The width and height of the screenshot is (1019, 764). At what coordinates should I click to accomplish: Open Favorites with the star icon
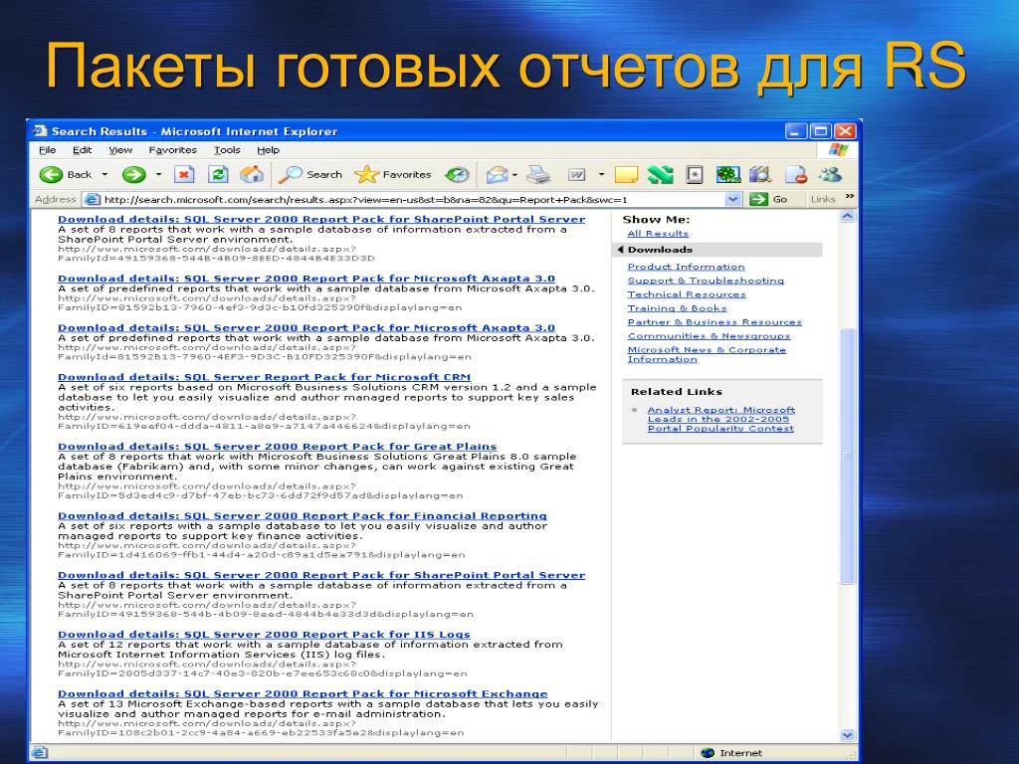[x=393, y=174]
